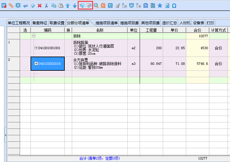The width and height of the screenshot is (230, 162).
Task: Click the blue 发 toolbar icon
Action: 146,6
